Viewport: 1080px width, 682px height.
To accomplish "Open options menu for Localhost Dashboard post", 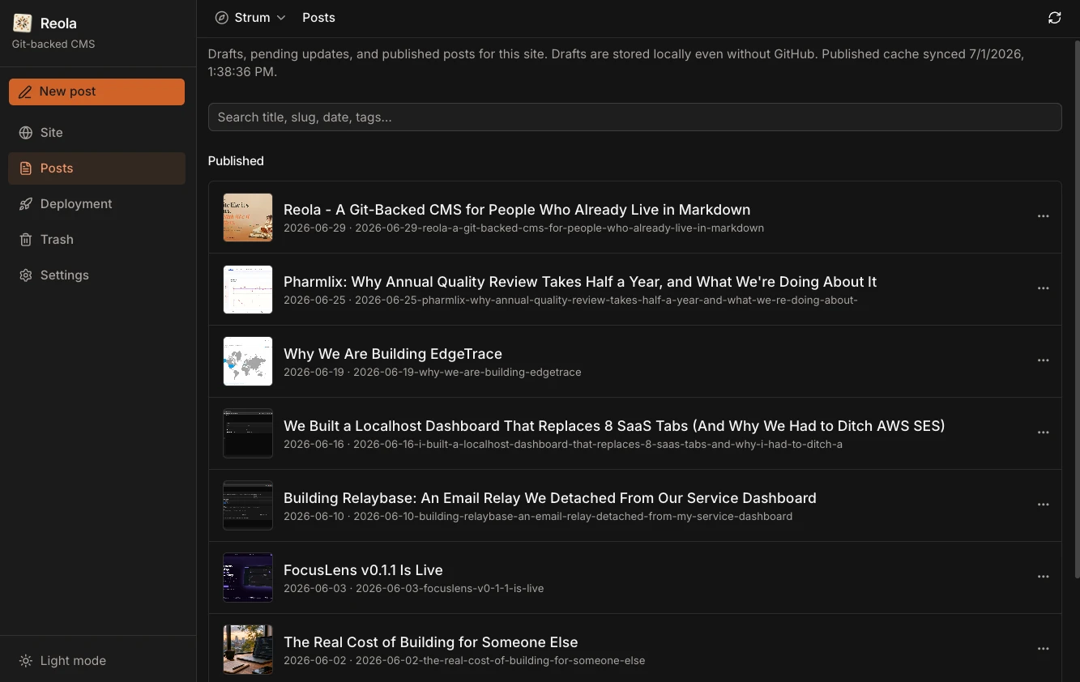I will click(x=1043, y=433).
